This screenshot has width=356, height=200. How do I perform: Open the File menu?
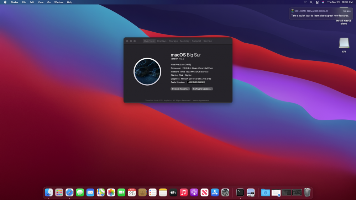tap(24, 2)
